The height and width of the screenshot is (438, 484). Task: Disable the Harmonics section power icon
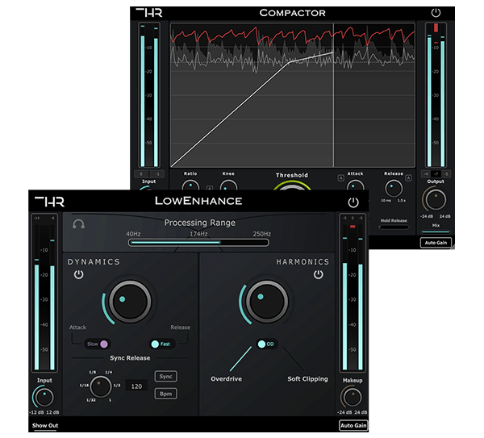(x=319, y=275)
